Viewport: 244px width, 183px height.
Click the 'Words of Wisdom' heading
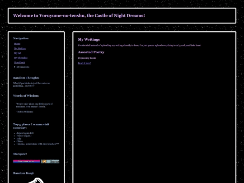26,96
